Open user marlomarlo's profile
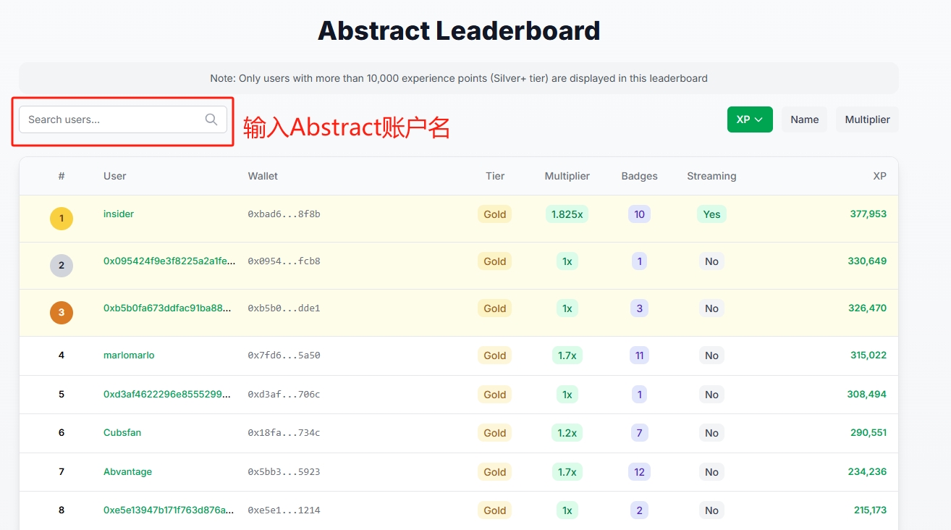This screenshot has width=951, height=530. point(129,356)
